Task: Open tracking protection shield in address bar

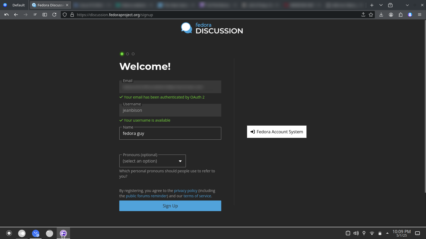Action: (x=65, y=15)
